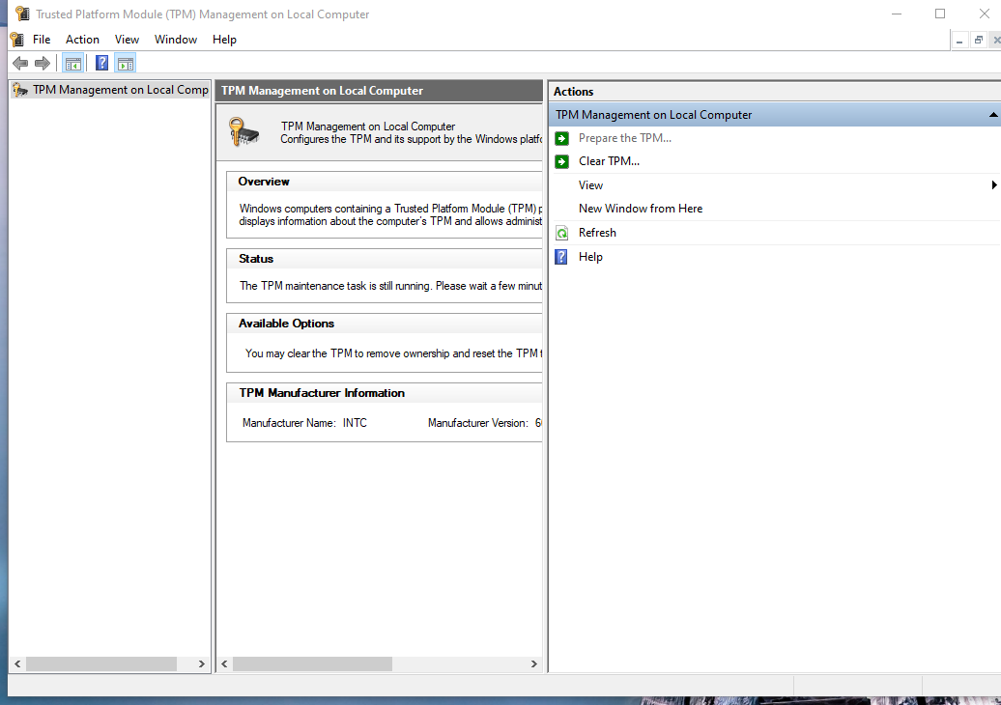Image resolution: width=1001 pixels, height=705 pixels.
Task: Select TPM Management tree node icon
Action: pyautogui.click(x=20, y=90)
